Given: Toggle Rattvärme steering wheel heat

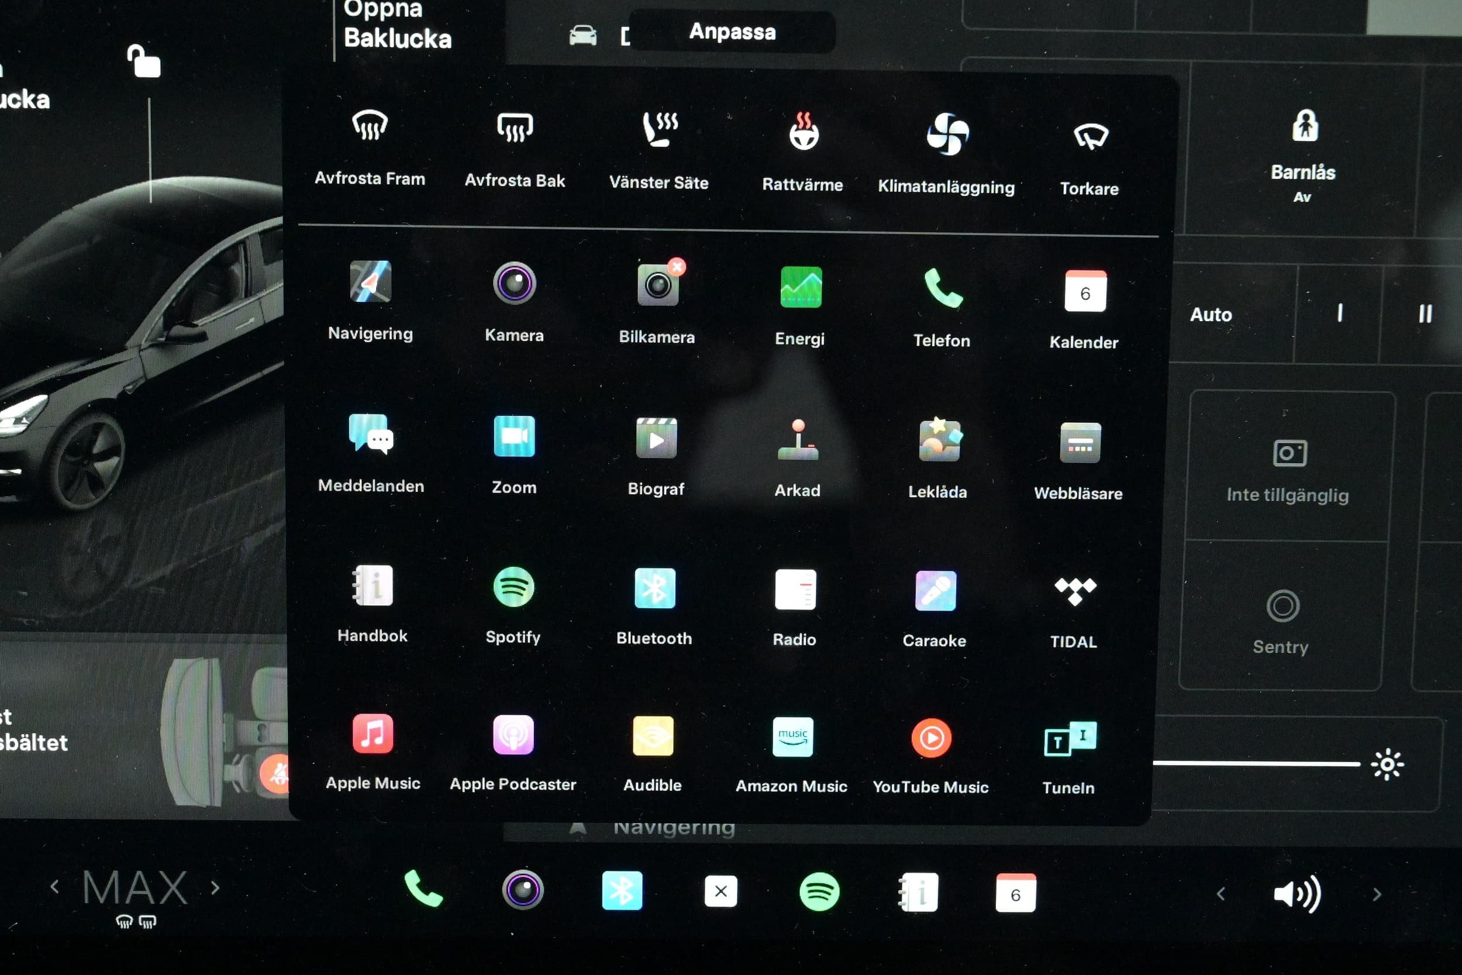Looking at the screenshot, I should tap(803, 152).
